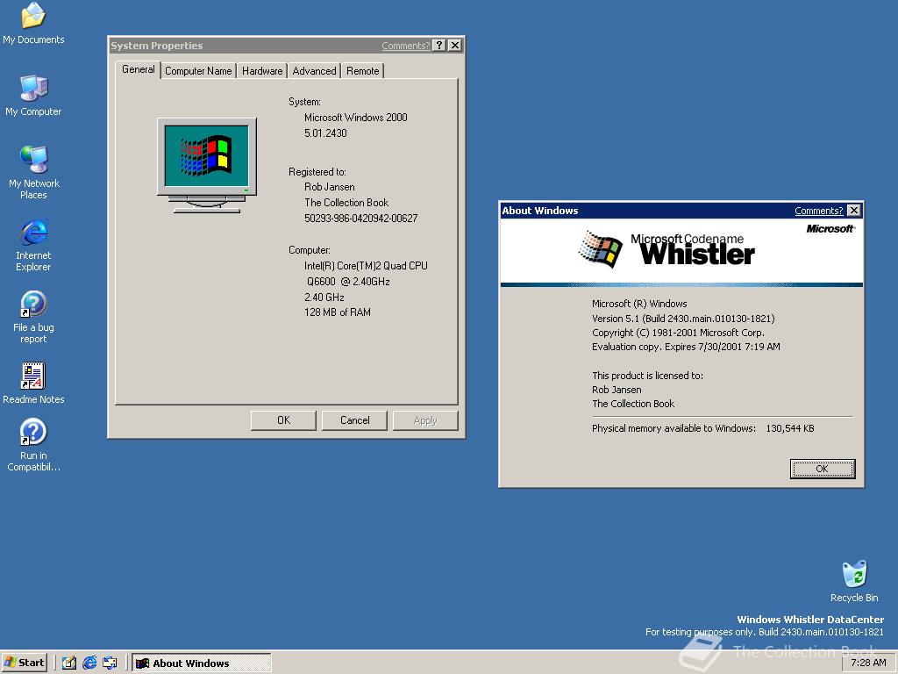
Task: Open the Advanced tab
Action: tap(314, 71)
